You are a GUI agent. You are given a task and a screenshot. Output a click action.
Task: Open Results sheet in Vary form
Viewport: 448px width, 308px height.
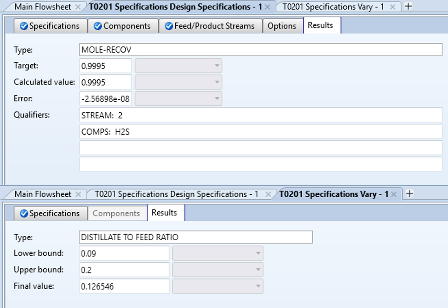(x=166, y=213)
